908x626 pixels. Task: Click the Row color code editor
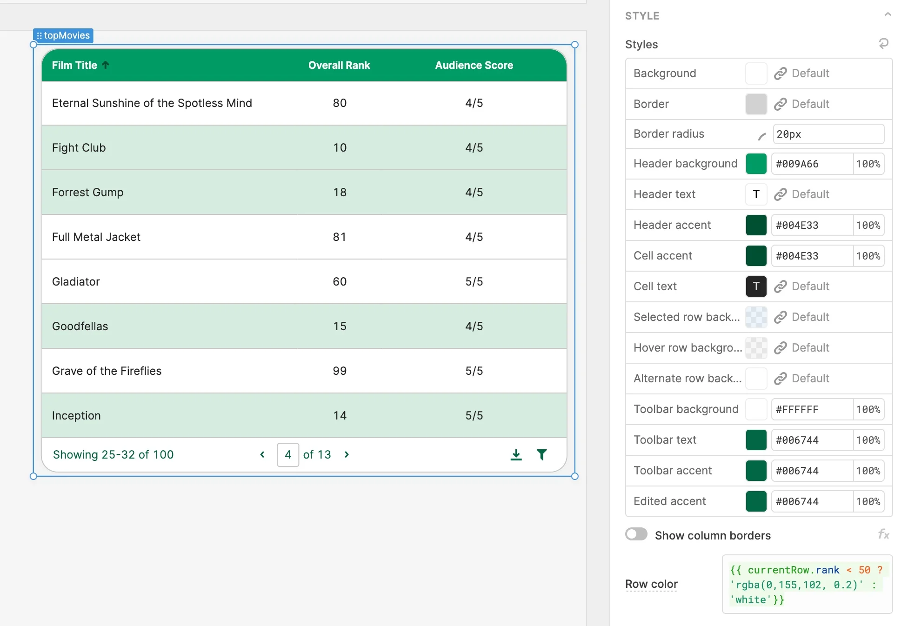point(807,584)
